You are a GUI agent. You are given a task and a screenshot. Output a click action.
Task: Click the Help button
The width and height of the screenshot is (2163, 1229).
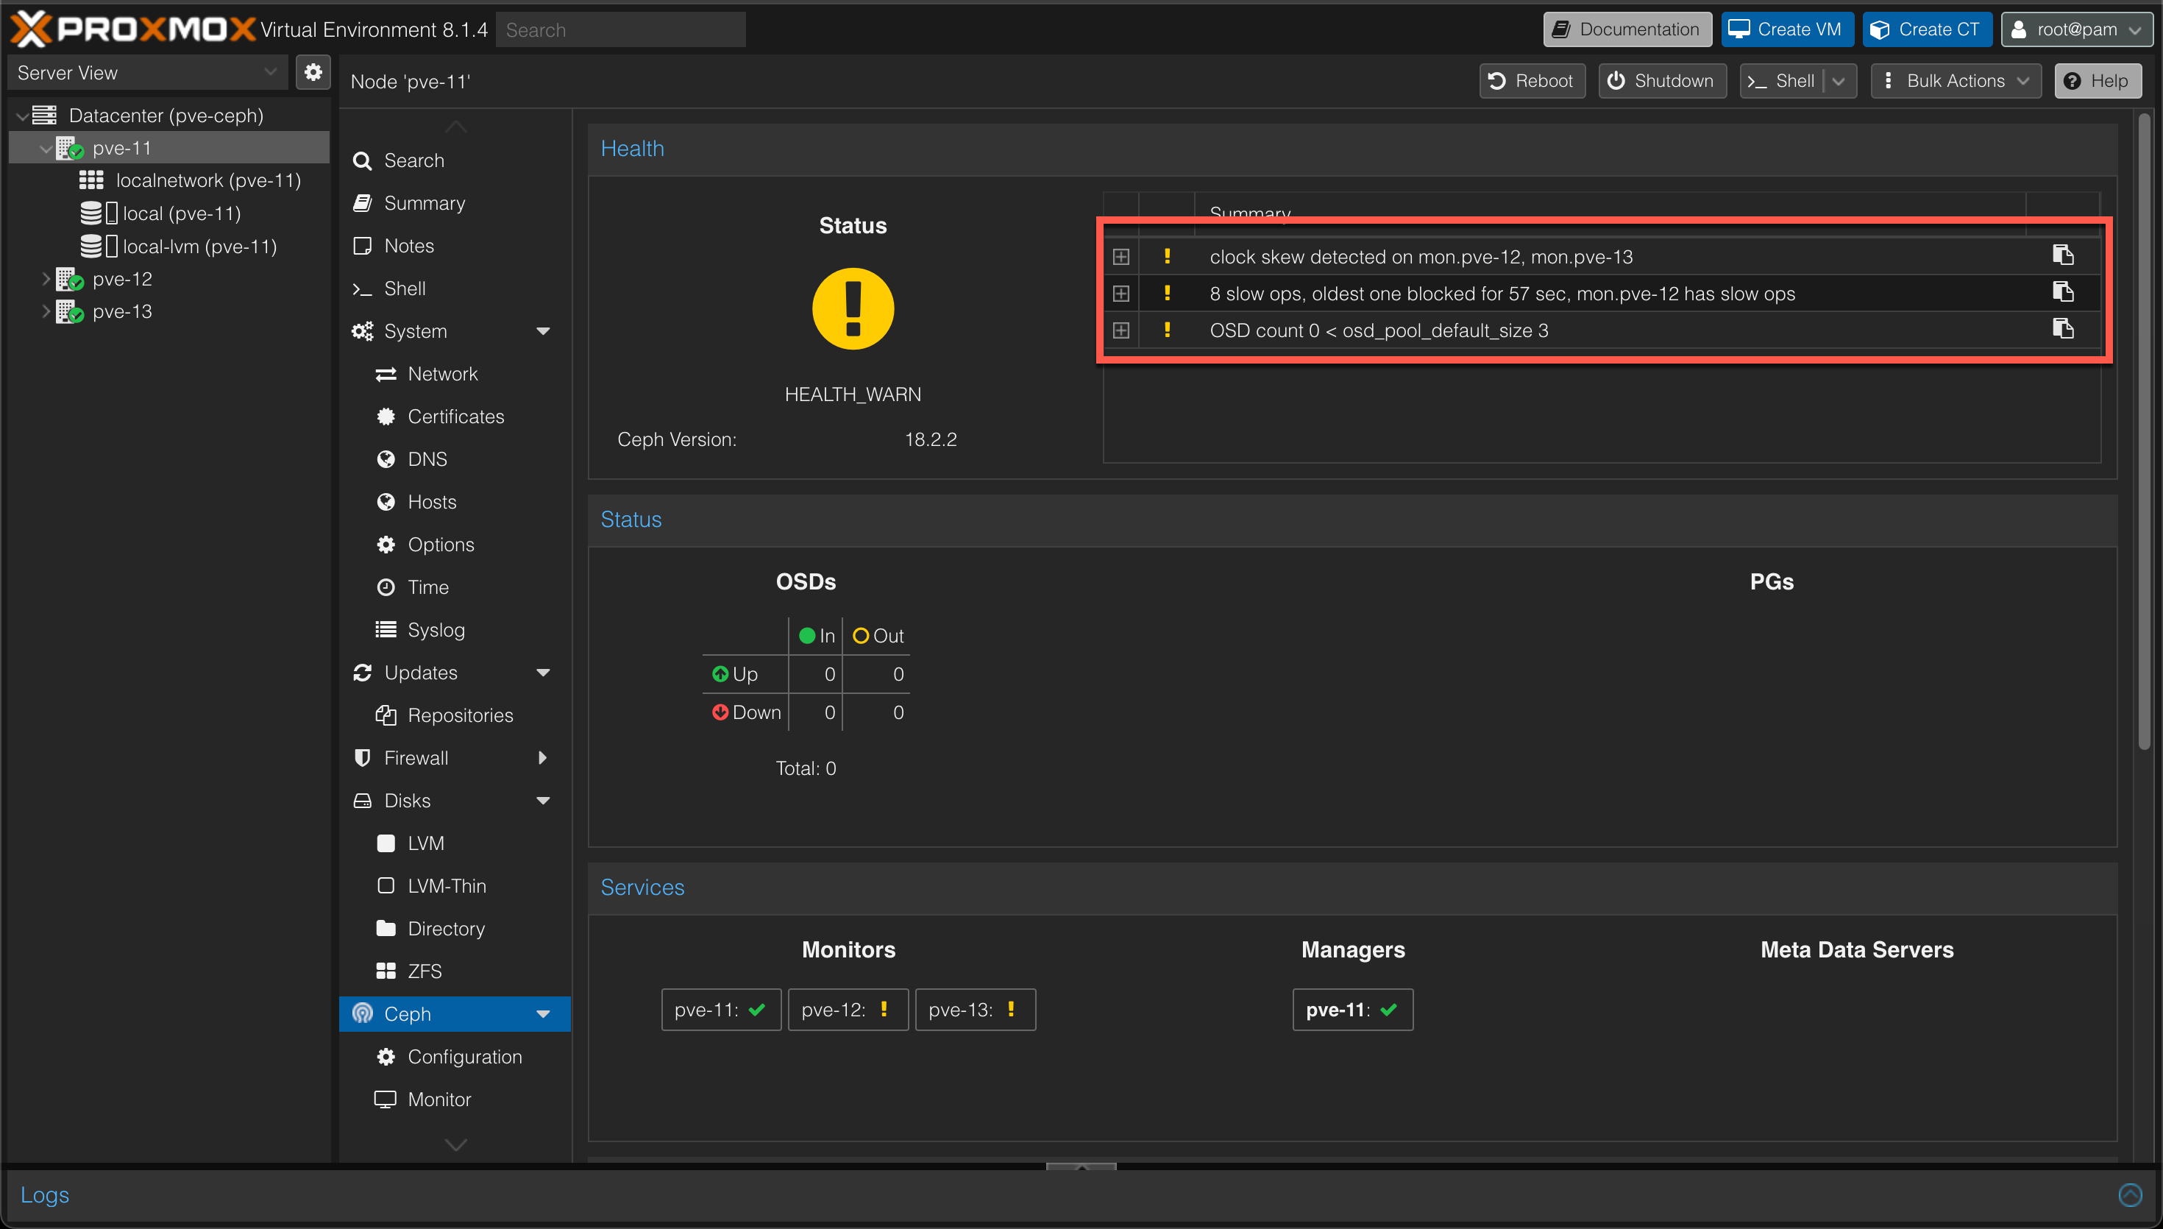pos(2098,81)
